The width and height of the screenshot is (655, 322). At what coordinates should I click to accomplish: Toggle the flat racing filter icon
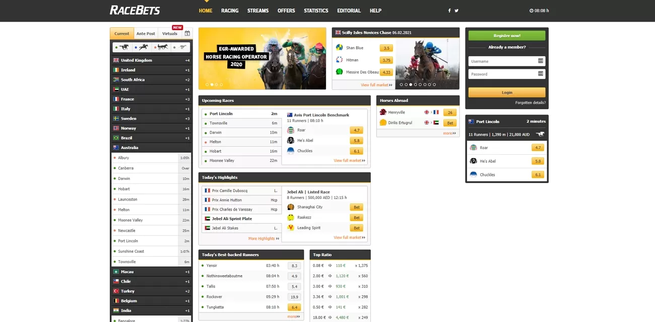[x=122, y=47]
